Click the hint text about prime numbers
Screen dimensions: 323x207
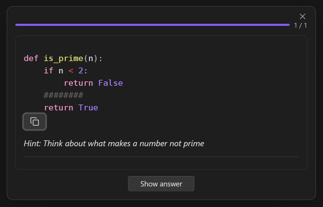click(114, 144)
